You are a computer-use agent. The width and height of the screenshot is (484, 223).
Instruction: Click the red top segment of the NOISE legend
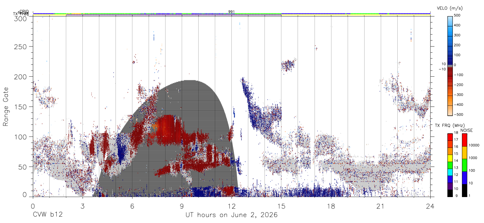[x=464, y=140]
